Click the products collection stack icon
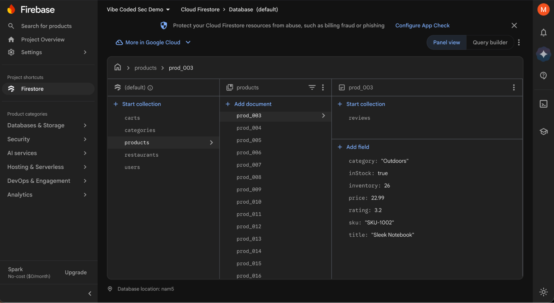This screenshot has width=554, height=303. (230, 87)
